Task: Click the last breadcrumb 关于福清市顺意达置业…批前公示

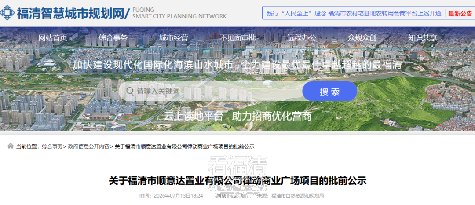Action: [x=184, y=146]
